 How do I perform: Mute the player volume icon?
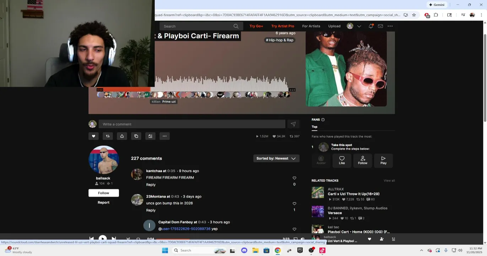click(303, 239)
